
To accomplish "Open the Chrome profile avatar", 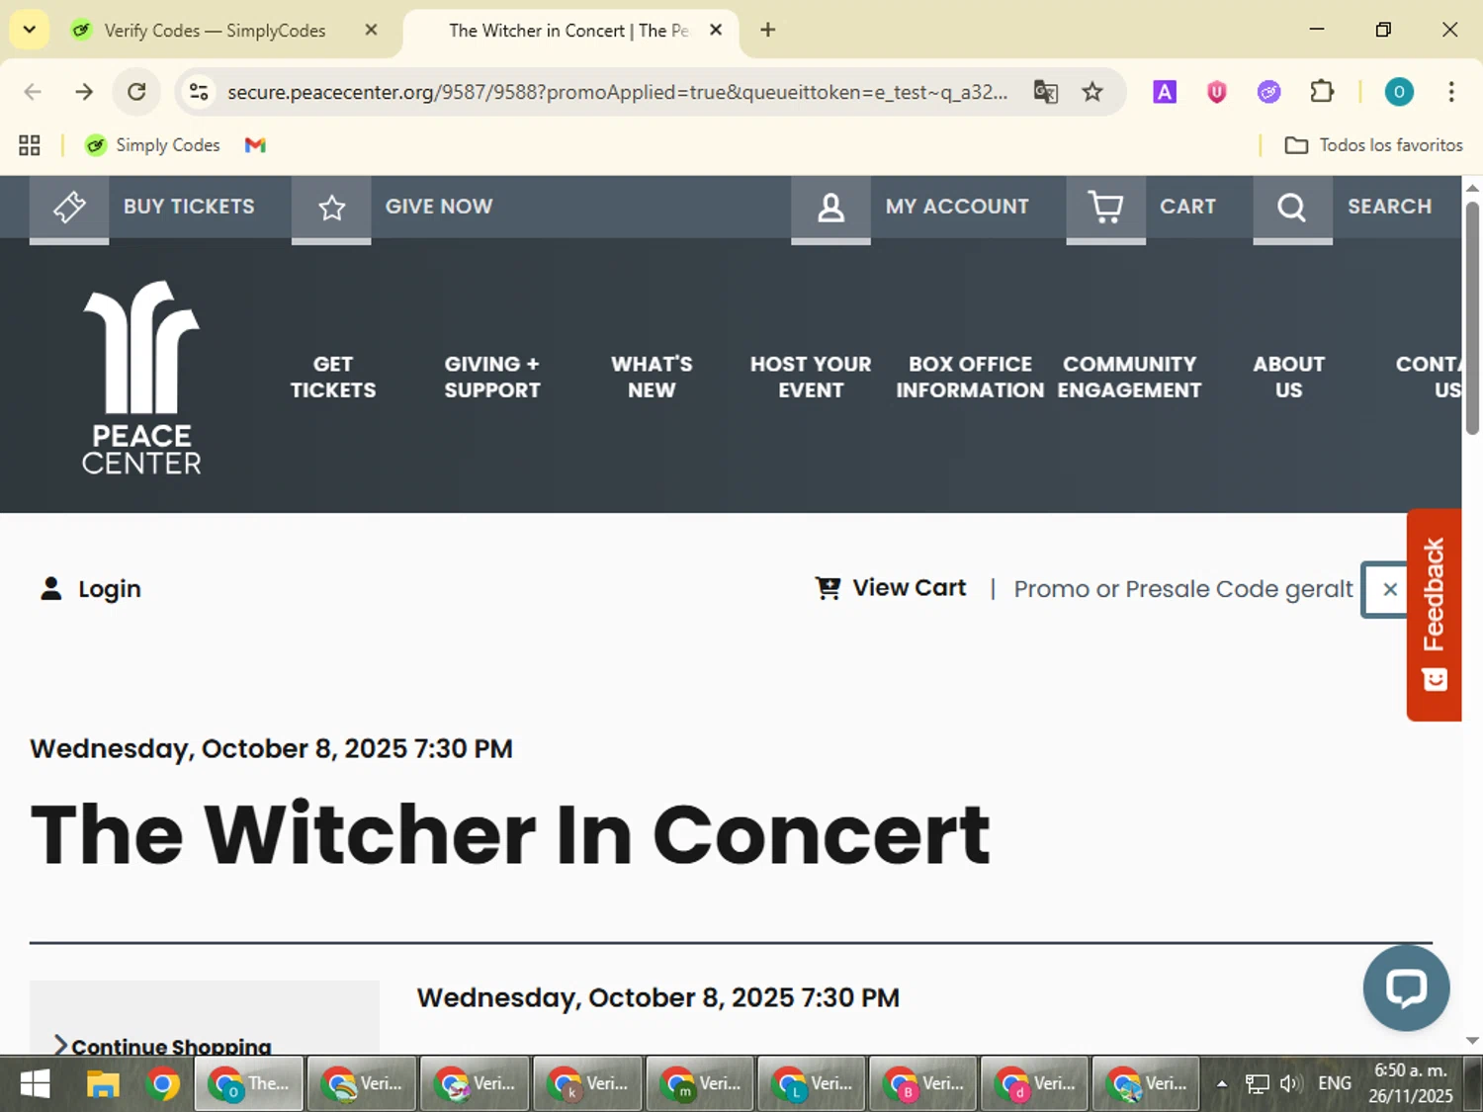I will (1399, 92).
